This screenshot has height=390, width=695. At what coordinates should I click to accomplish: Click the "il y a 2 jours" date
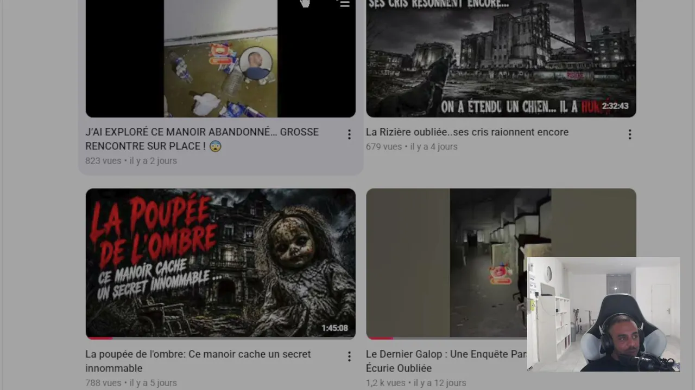(x=153, y=161)
